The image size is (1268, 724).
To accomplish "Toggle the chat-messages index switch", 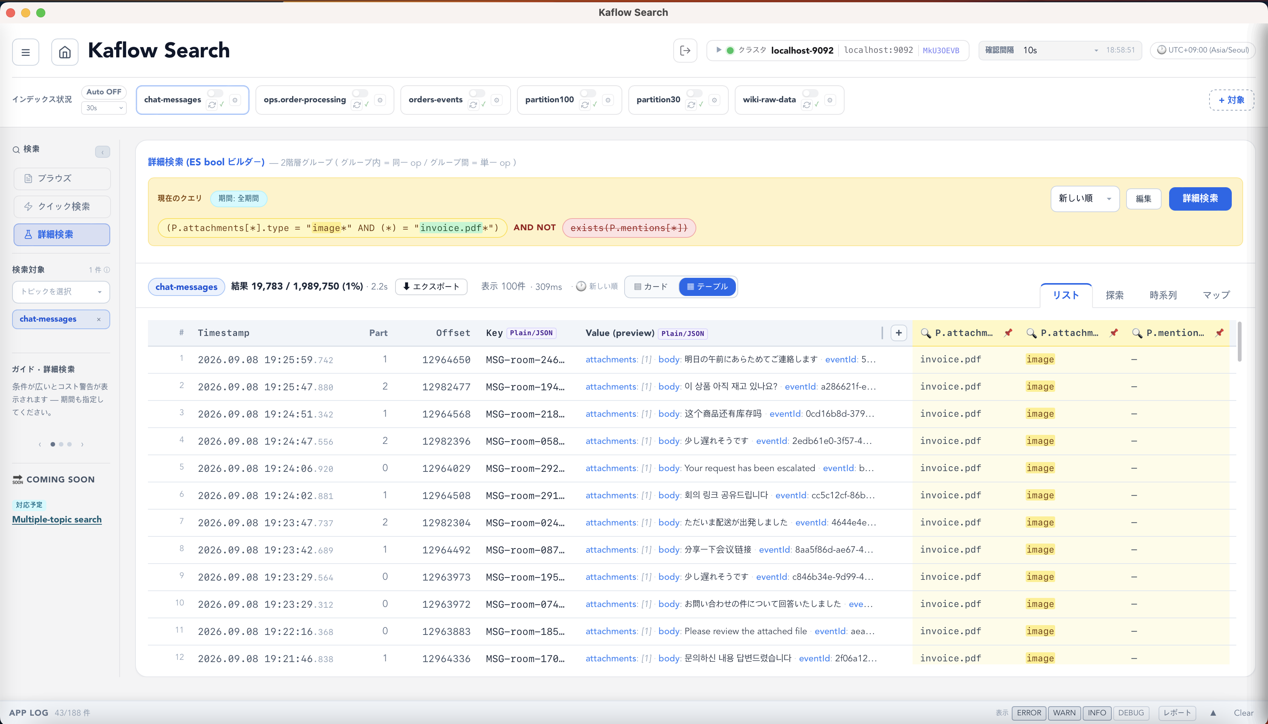I will click(215, 93).
